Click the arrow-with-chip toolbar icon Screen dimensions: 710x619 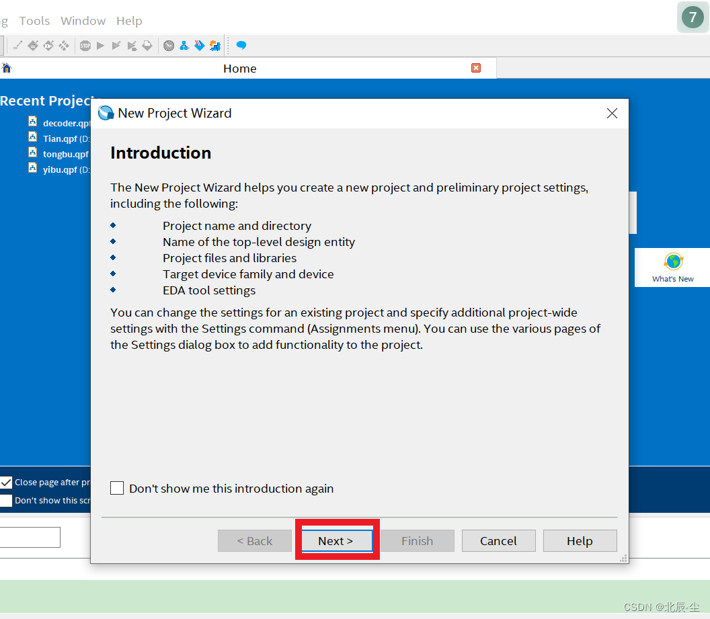(x=132, y=46)
